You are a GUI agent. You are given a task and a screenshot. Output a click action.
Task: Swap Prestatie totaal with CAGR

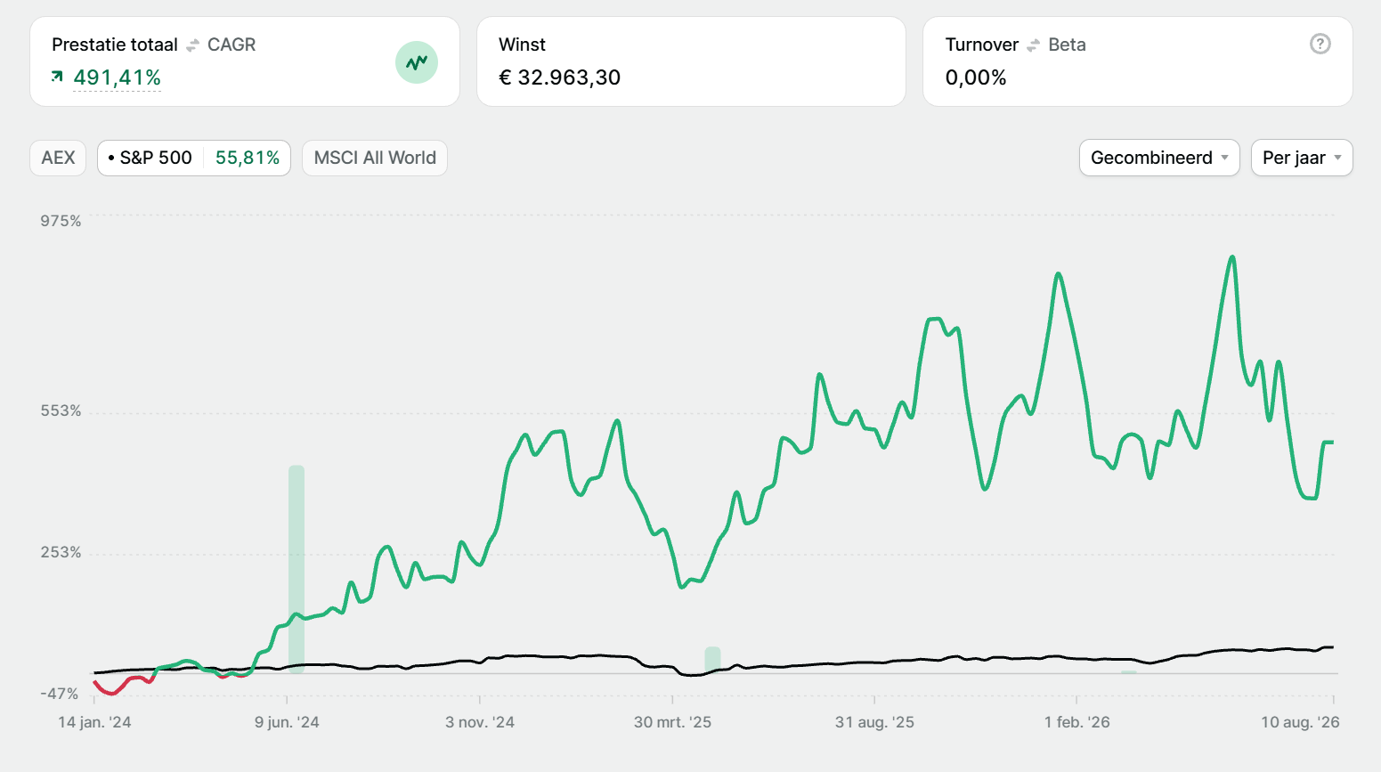click(193, 45)
